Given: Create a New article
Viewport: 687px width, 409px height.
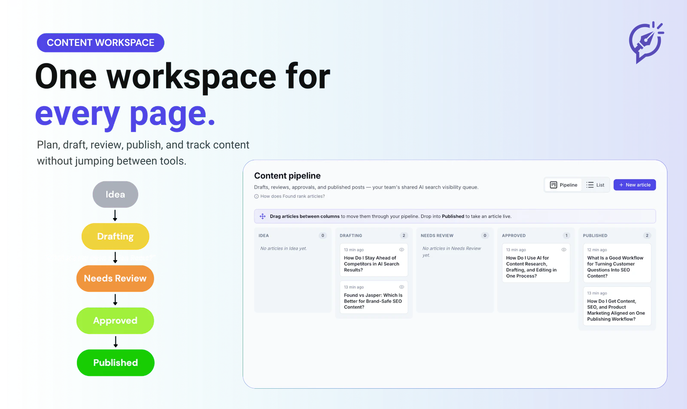Looking at the screenshot, I should click(x=635, y=185).
